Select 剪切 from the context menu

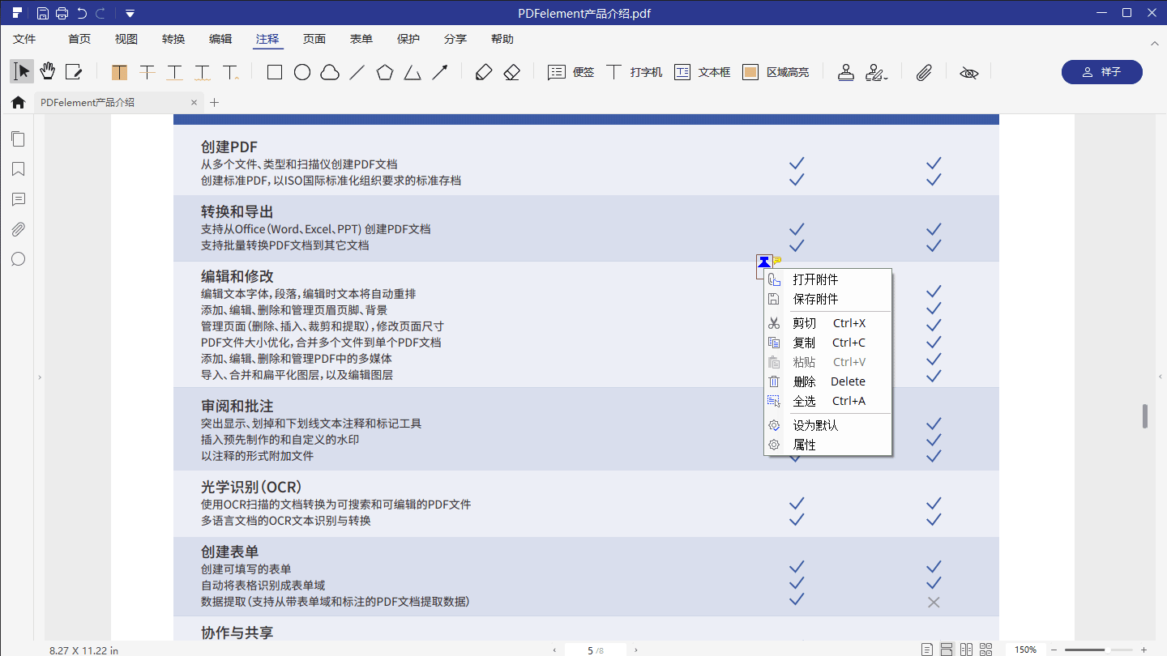tap(828, 323)
